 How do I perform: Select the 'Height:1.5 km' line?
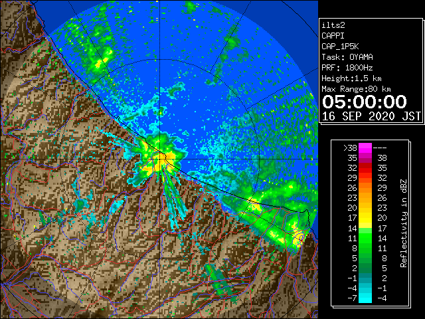(x=351, y=78)
